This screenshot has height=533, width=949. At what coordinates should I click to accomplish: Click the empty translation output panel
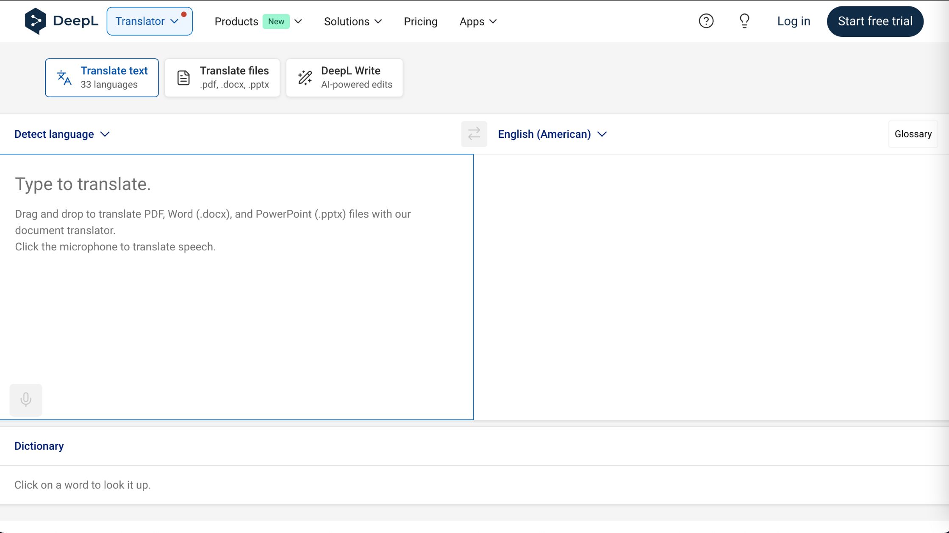[711, 287]
